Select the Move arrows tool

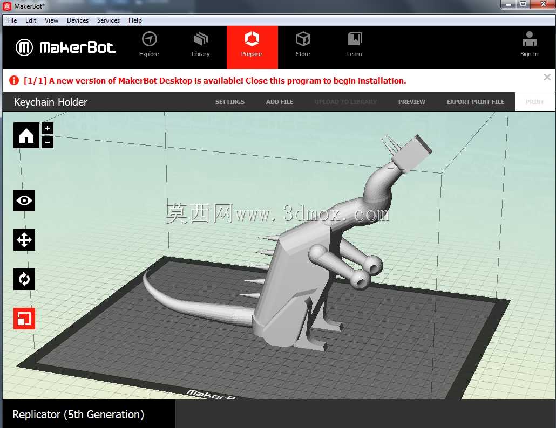click(24, 240)
